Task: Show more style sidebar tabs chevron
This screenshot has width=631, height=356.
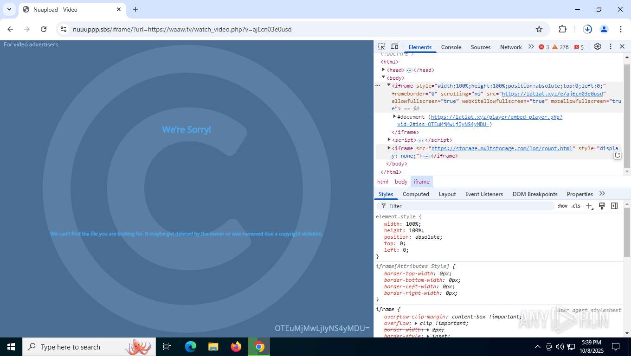Action: [602, 194]
